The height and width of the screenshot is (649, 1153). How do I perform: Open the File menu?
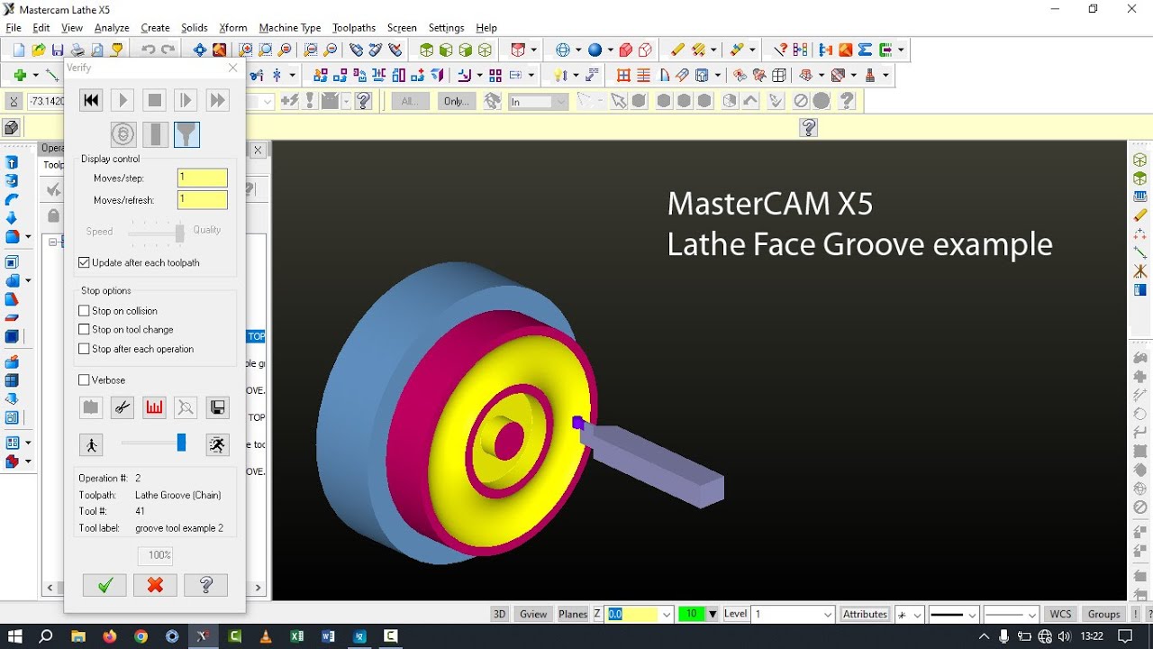point(14,28)
